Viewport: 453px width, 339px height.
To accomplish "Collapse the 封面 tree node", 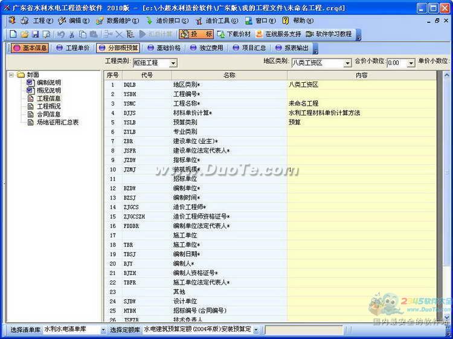I will point(11,75).
